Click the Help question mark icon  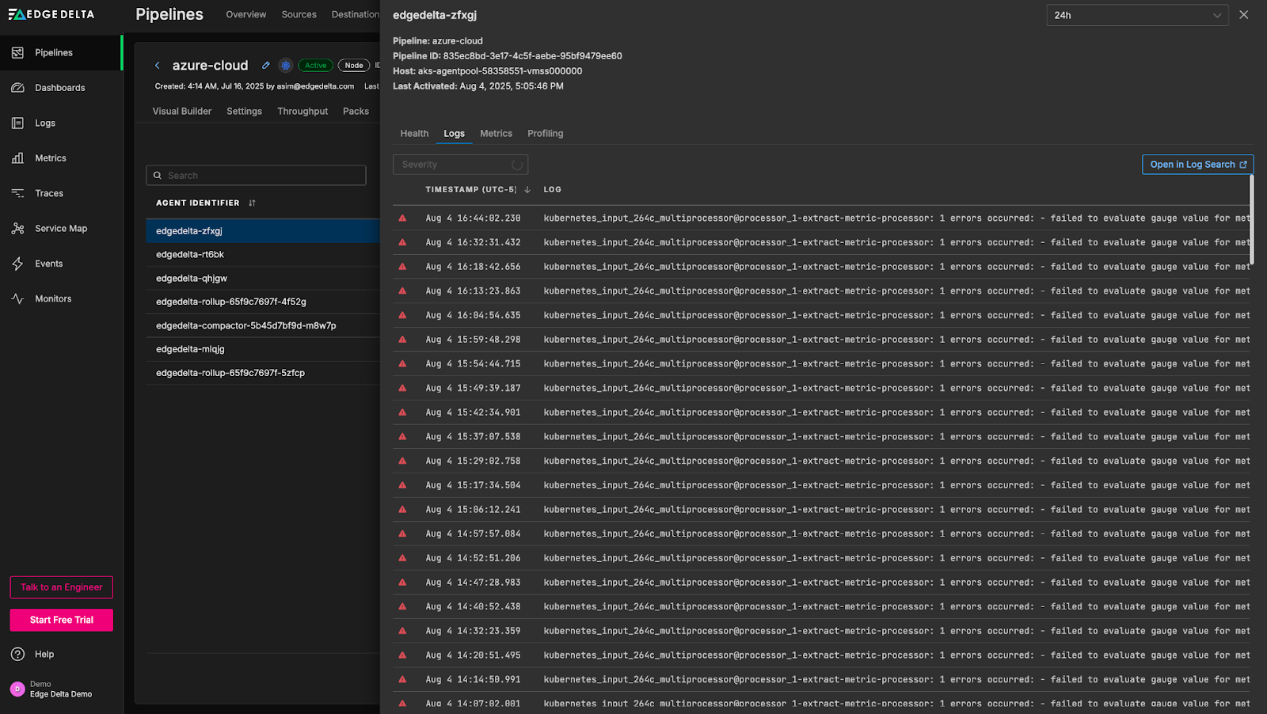[17, 655]
